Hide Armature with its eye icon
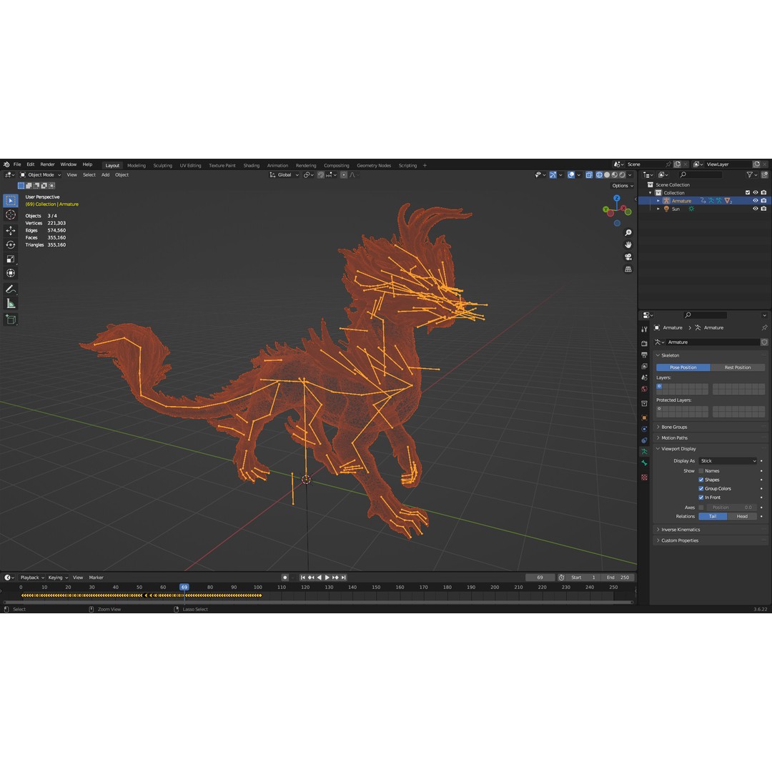The height and width of the screenshot is (772, 772). [756, 201]
